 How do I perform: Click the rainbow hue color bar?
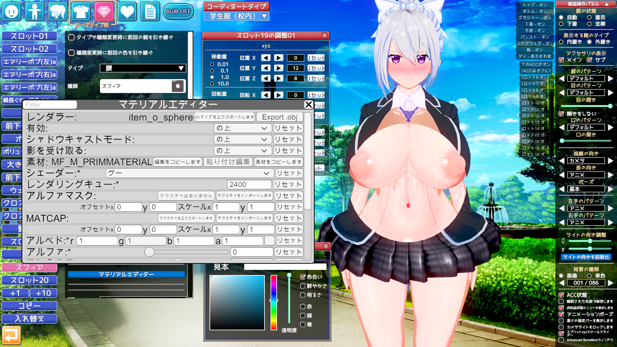[273, 302]
